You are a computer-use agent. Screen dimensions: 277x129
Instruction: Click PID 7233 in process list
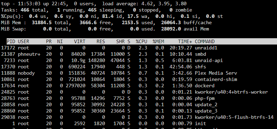9,61
